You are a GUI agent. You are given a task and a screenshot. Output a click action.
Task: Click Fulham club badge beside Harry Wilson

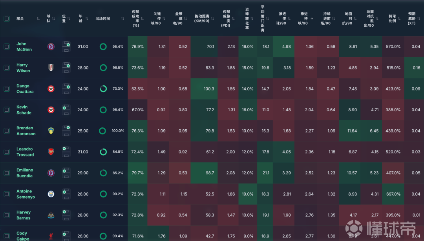click(x=51, y=68)
